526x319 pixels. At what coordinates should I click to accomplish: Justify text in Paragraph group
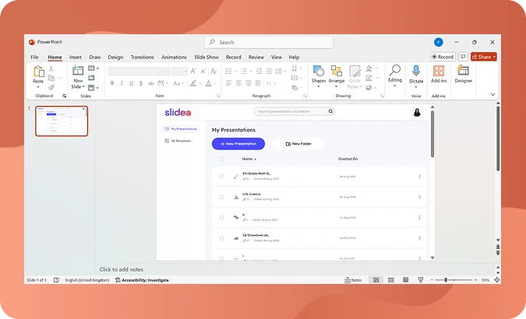coord(258,82)
